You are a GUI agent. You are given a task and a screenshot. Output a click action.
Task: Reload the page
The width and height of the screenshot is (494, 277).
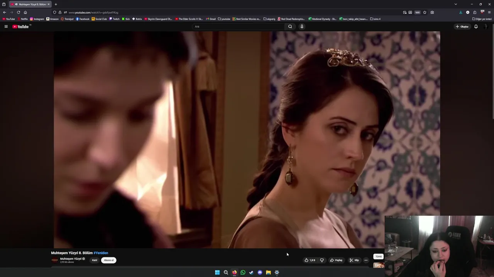[x=18, y=12]
